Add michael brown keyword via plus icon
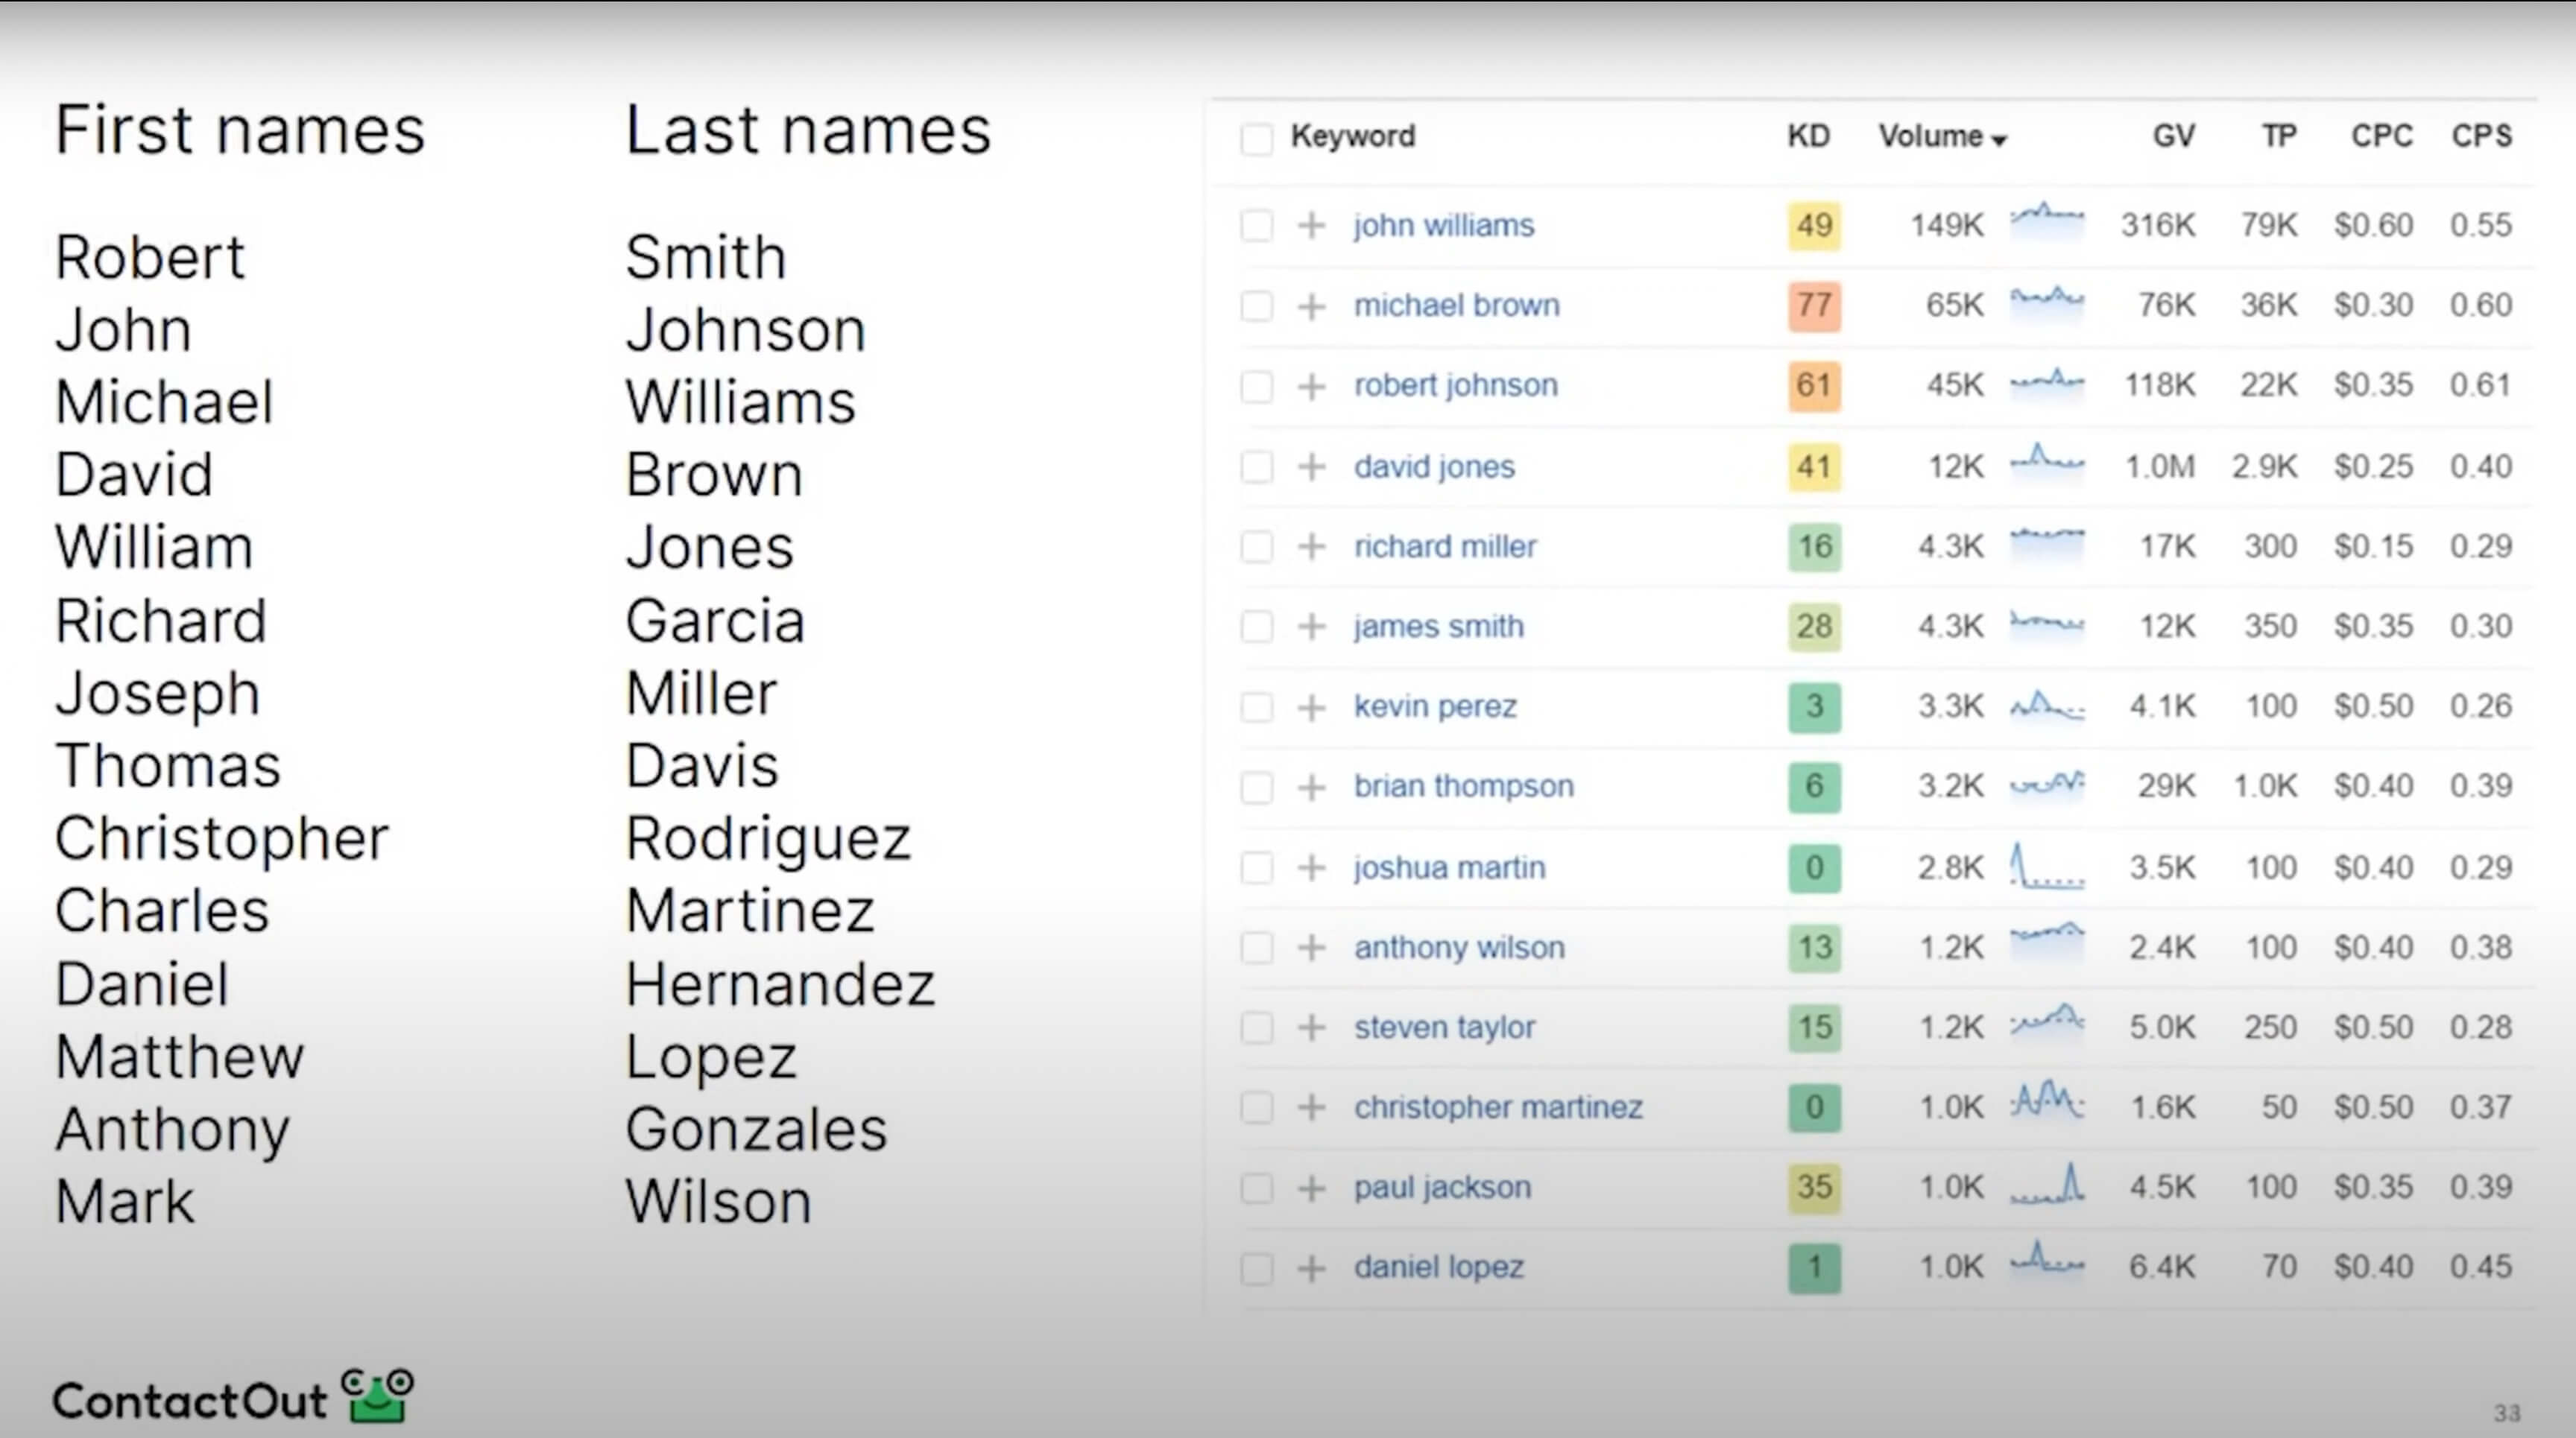This screenshot has height=1438, width=2576. click(x=1311, y=305)
